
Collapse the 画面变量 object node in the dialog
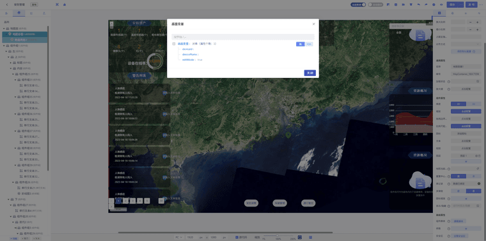coord(174,44)
